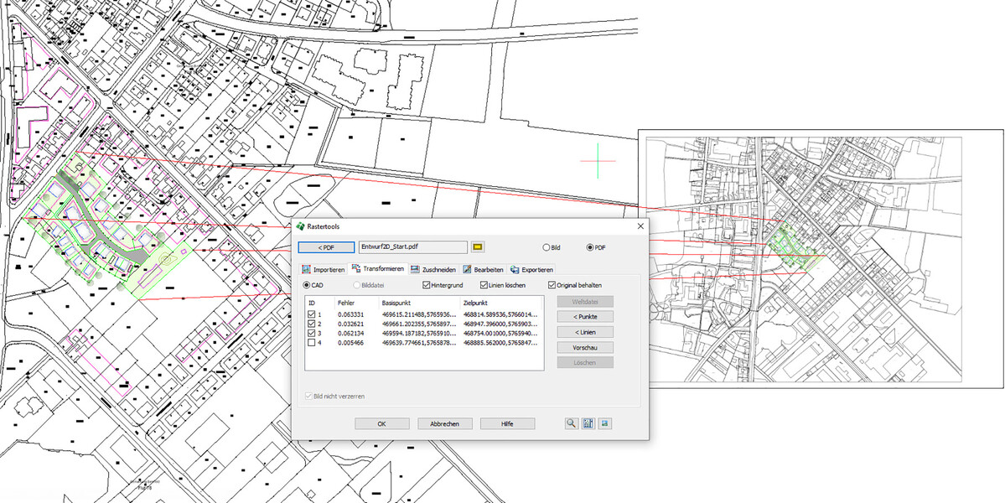1005x503 pixels.
Task: Toggle the Hintergrund checkbox
Action: (427, 284)
